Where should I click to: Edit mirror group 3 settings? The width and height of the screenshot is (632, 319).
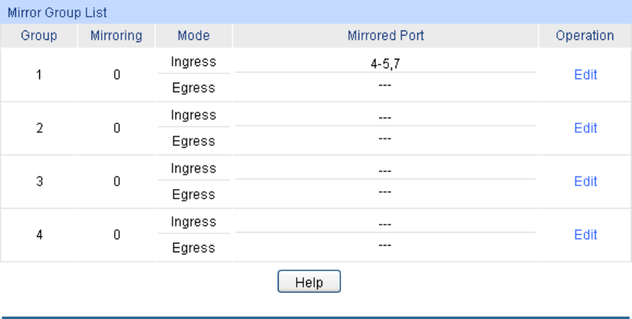tap(585, 181)
